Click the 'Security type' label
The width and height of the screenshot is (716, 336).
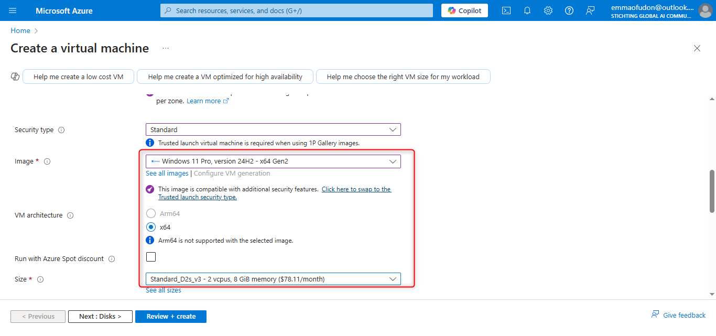click(x=34, y=130)
